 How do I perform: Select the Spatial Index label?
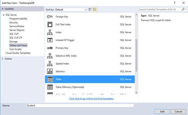pos(62,64)
